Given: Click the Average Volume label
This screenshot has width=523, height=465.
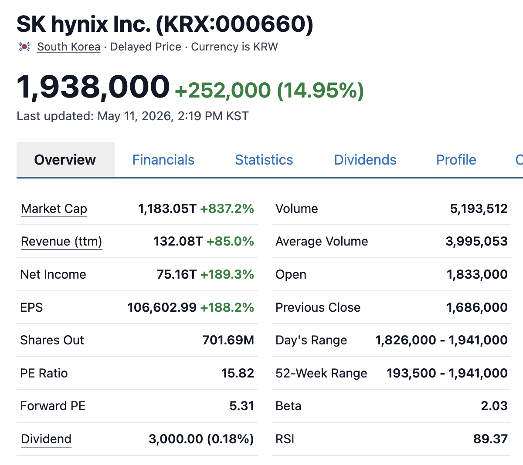Looking at the screenshot, I should (322, 241).
